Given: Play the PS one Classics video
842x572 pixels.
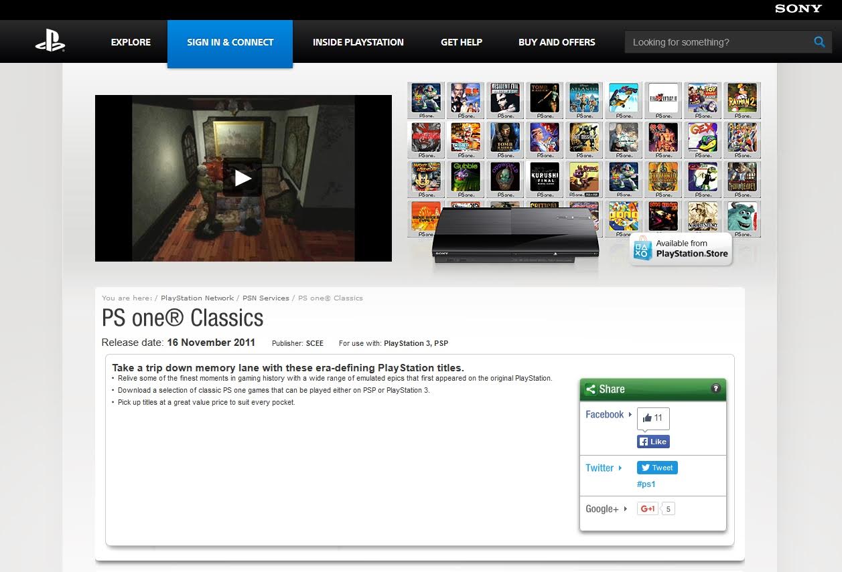Looking at the screenshot, I should click(x=242, y=178).
